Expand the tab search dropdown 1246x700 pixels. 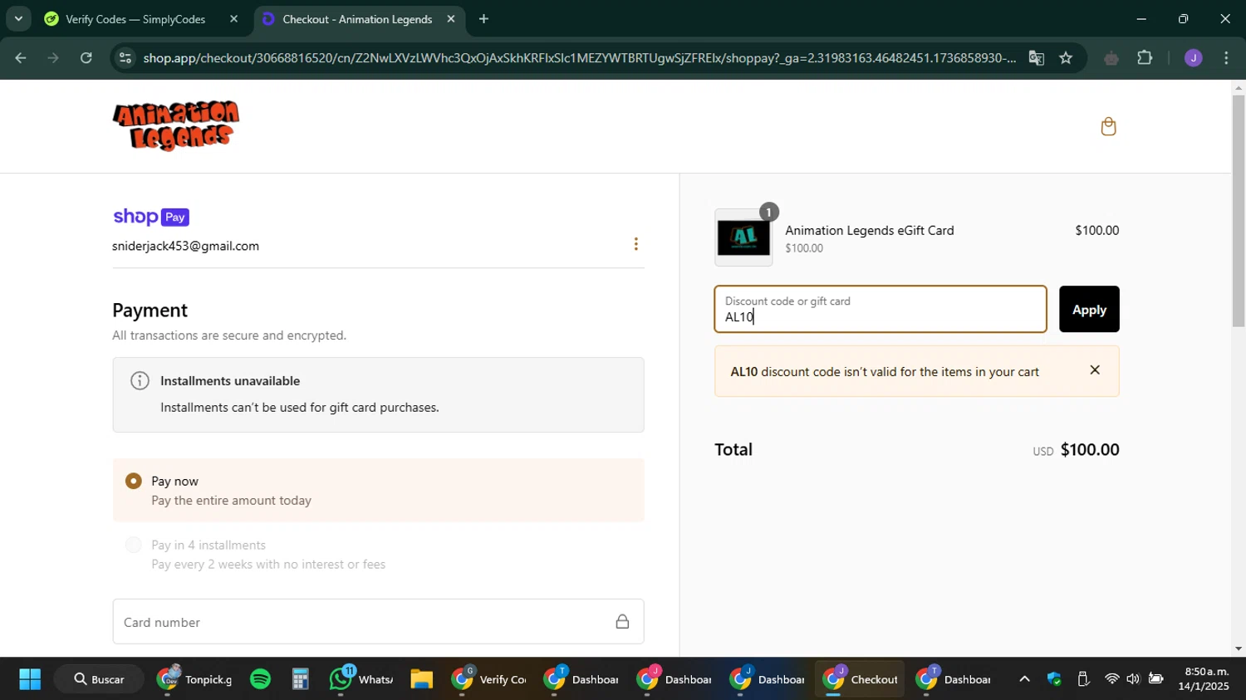17,18
